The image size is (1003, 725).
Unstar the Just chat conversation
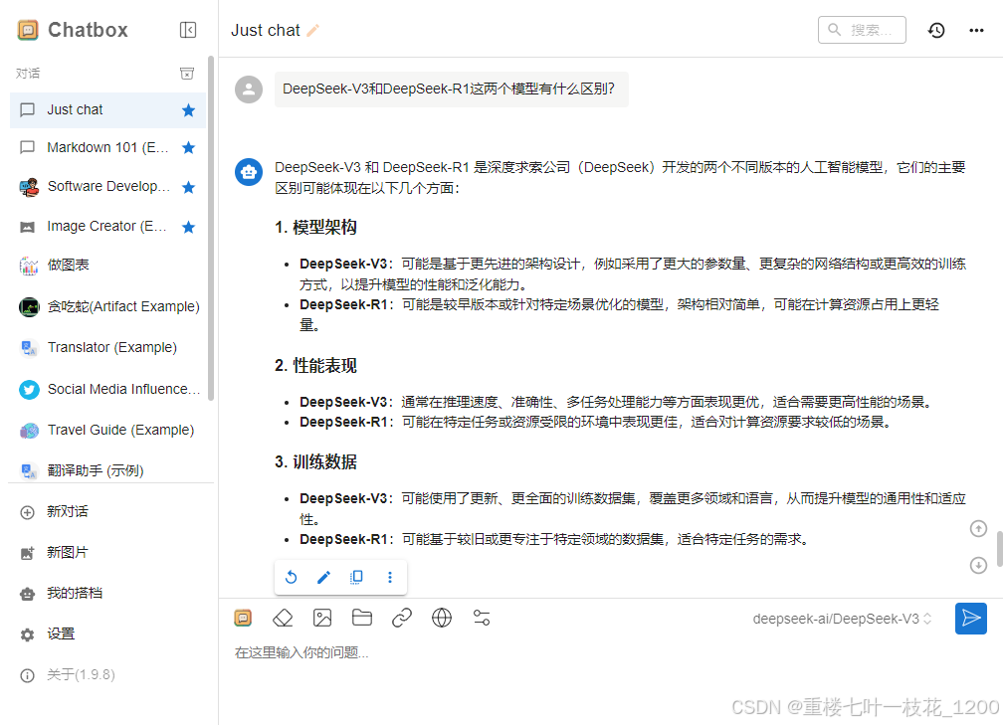(188, 110)
